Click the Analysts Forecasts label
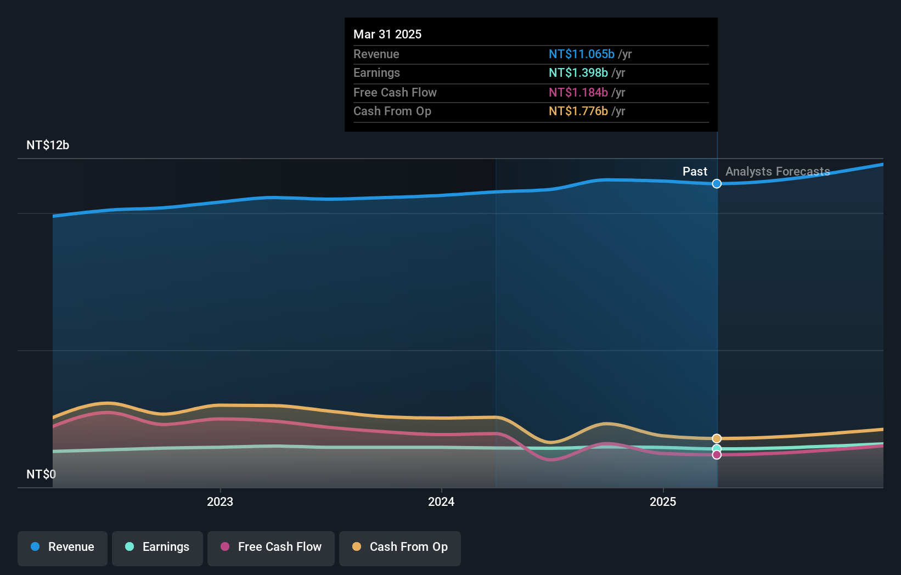 [x=778, y=172]
